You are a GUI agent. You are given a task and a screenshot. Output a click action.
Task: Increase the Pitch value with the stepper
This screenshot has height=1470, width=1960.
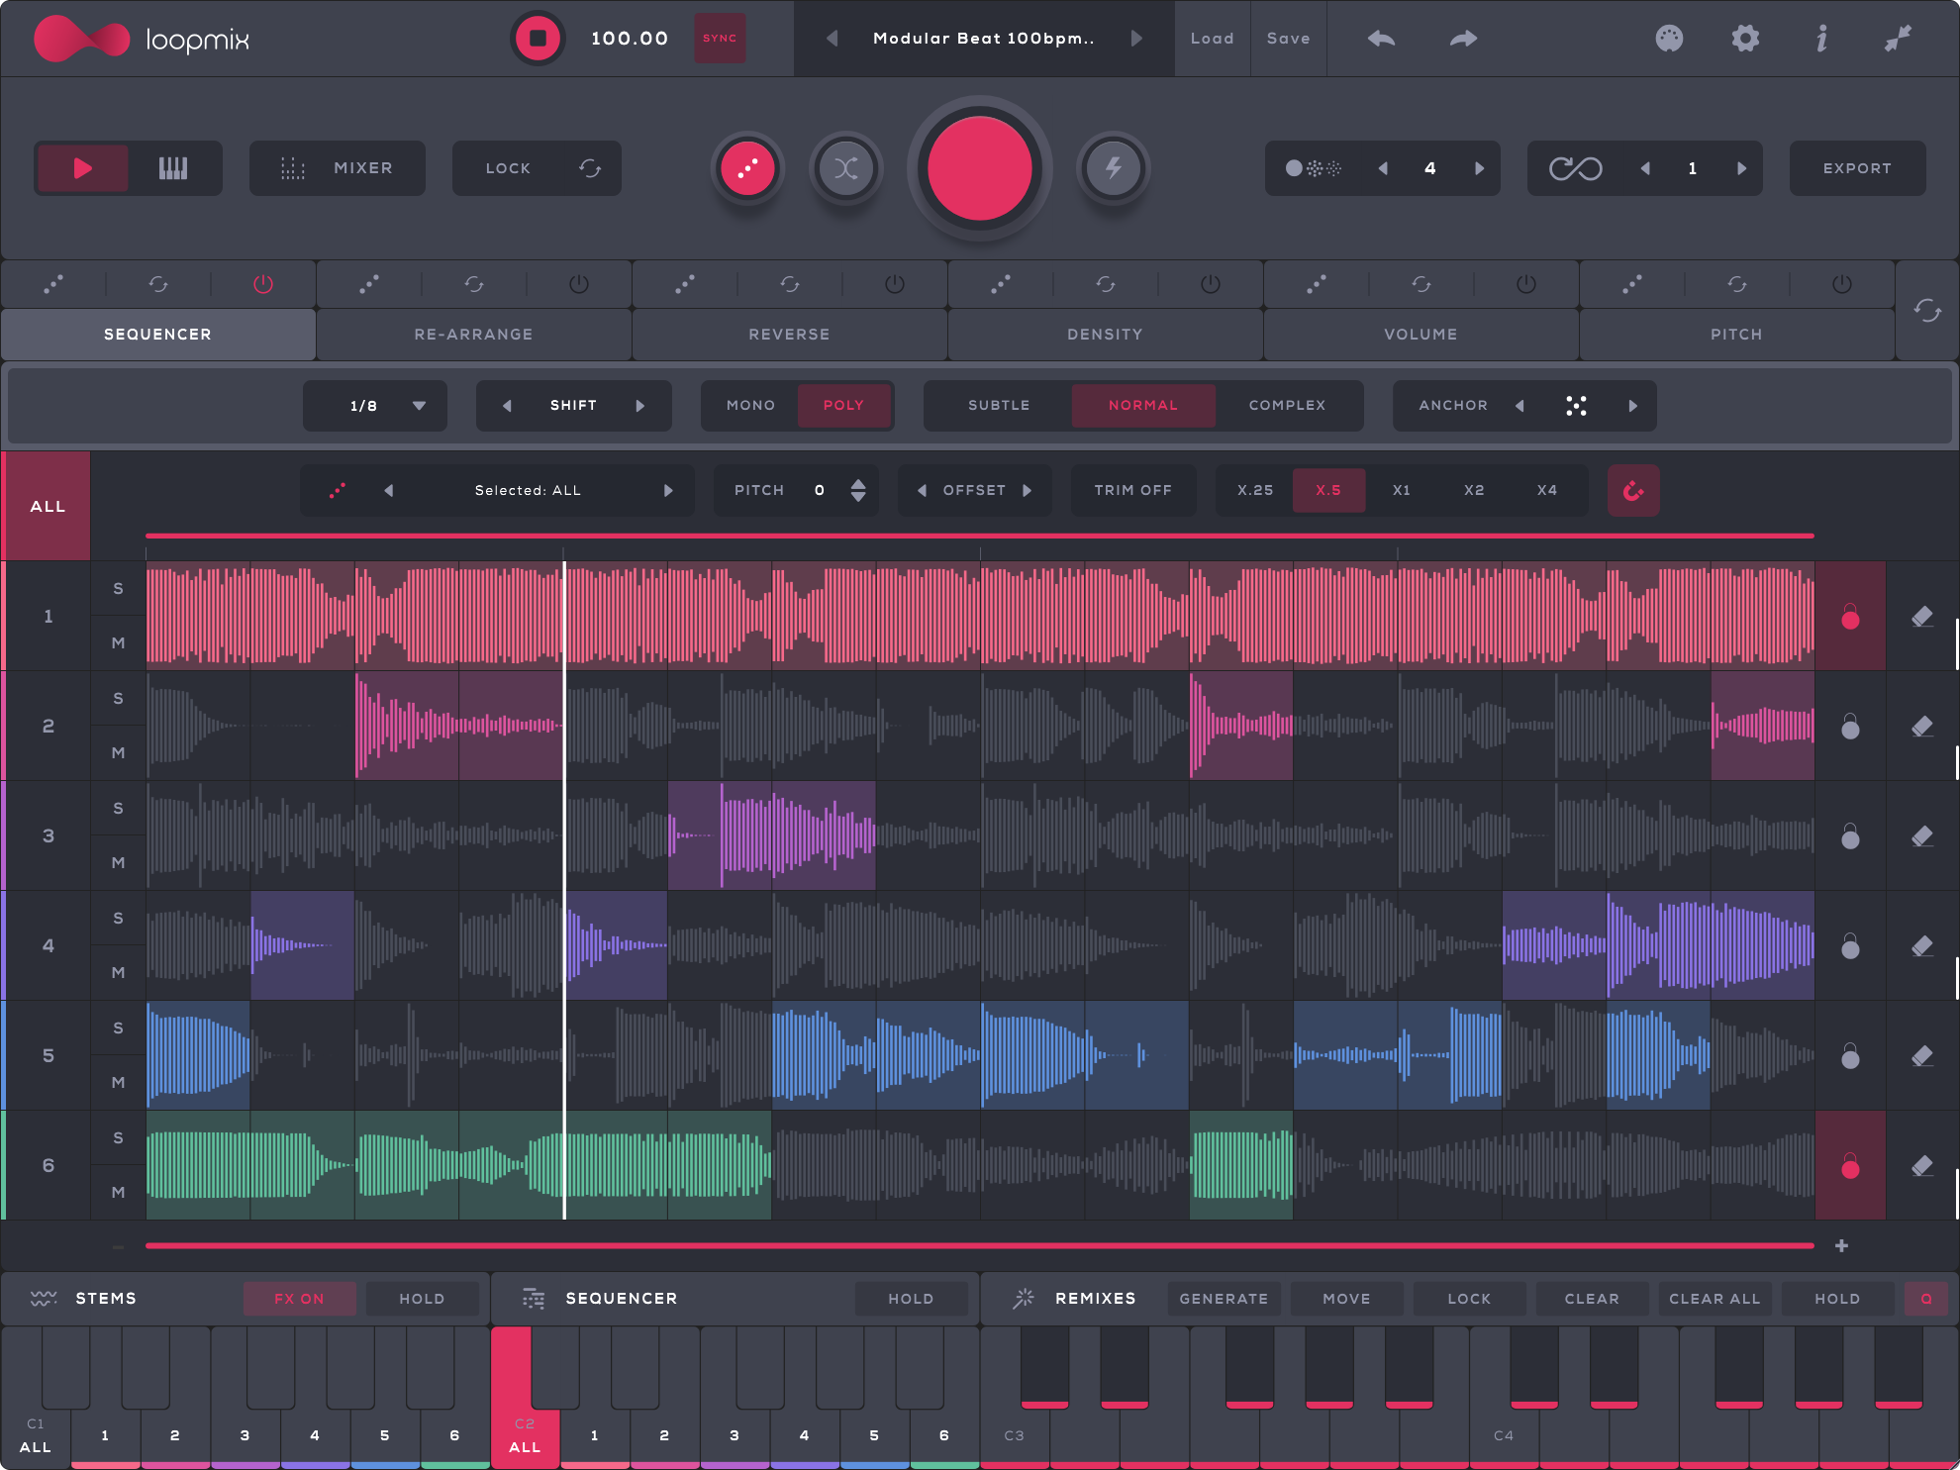pyautogui.click(x=857, y=484)
